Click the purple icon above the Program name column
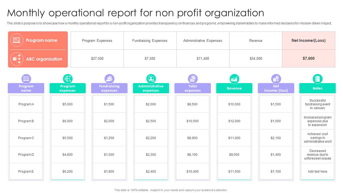Screen dimensions: 343x193 26,79
